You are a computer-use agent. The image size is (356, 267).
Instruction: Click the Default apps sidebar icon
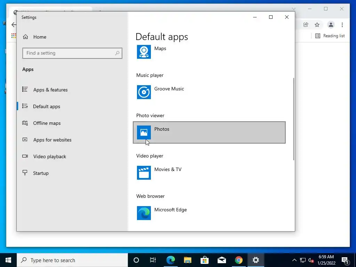(25, 106)
